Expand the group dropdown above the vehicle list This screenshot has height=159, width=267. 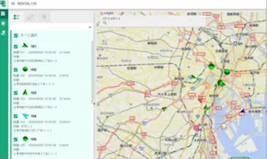pos(52,27)
